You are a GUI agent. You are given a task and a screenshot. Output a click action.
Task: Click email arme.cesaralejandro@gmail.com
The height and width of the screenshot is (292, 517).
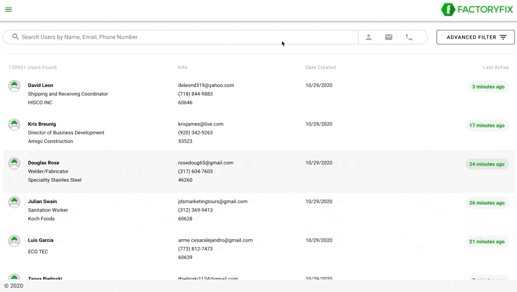point(215,240)
